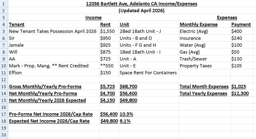Viewport: 256px width, 139px height.
Task: Select the $240 insurance payment cell
Action: click(237, 38)
